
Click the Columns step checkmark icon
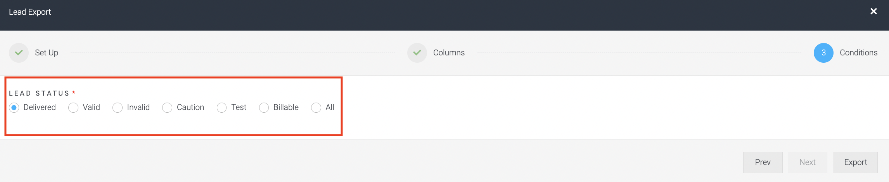coord(417,53)
